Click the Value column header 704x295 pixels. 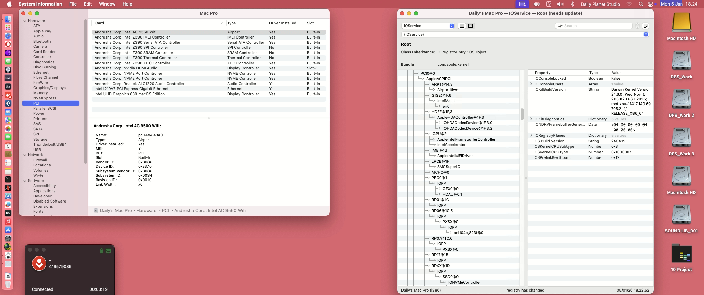631,73
